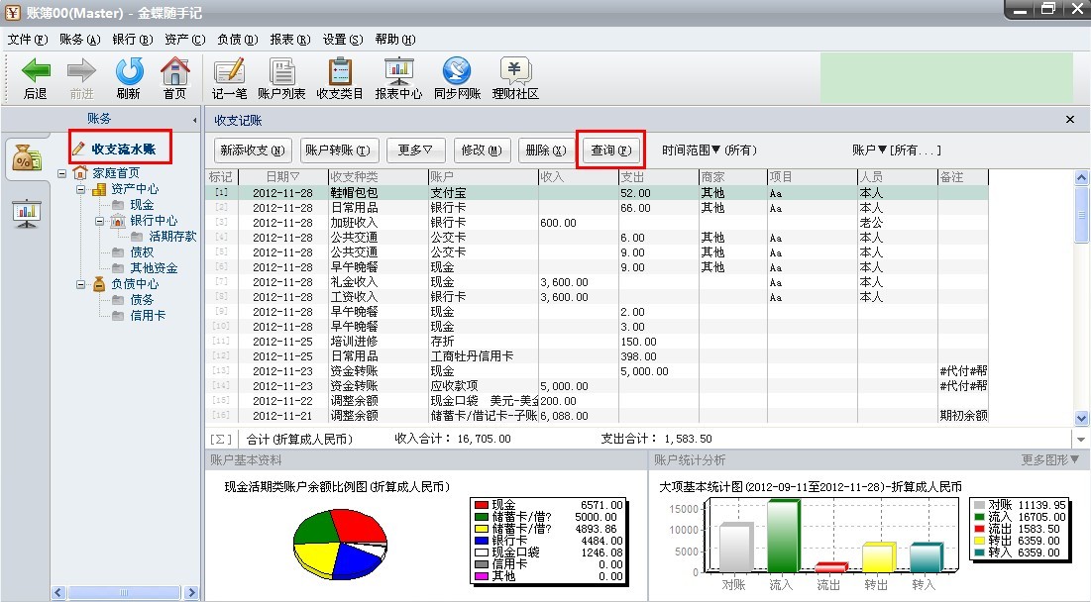
Task: Collapse the 银行中心 tree node
Action: (99, 221)
